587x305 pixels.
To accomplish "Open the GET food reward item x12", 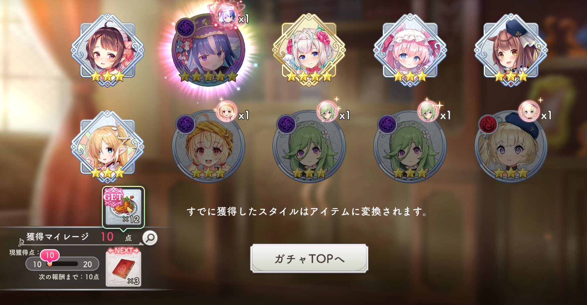I will coord(123,207).
